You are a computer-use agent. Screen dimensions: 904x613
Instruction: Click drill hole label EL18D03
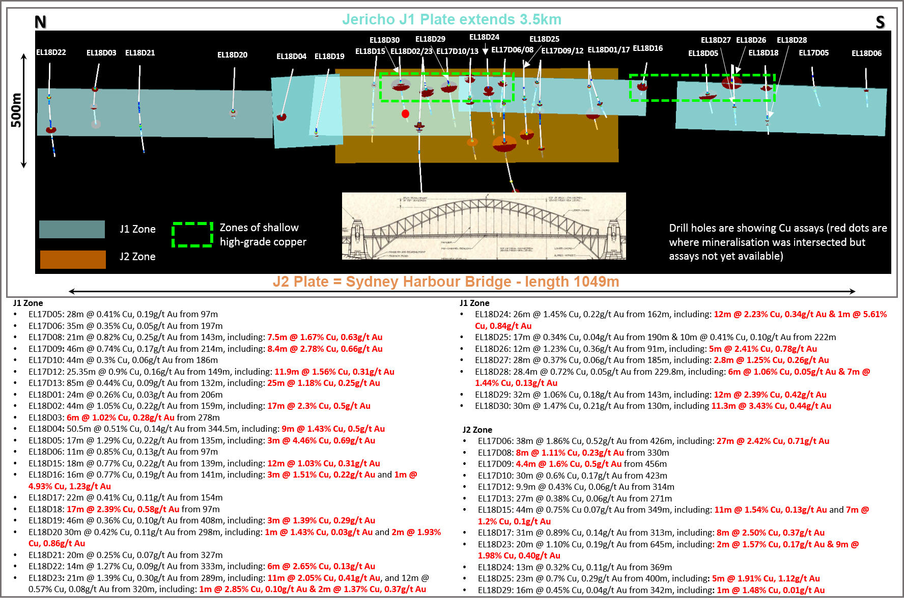tap(101, 52)
